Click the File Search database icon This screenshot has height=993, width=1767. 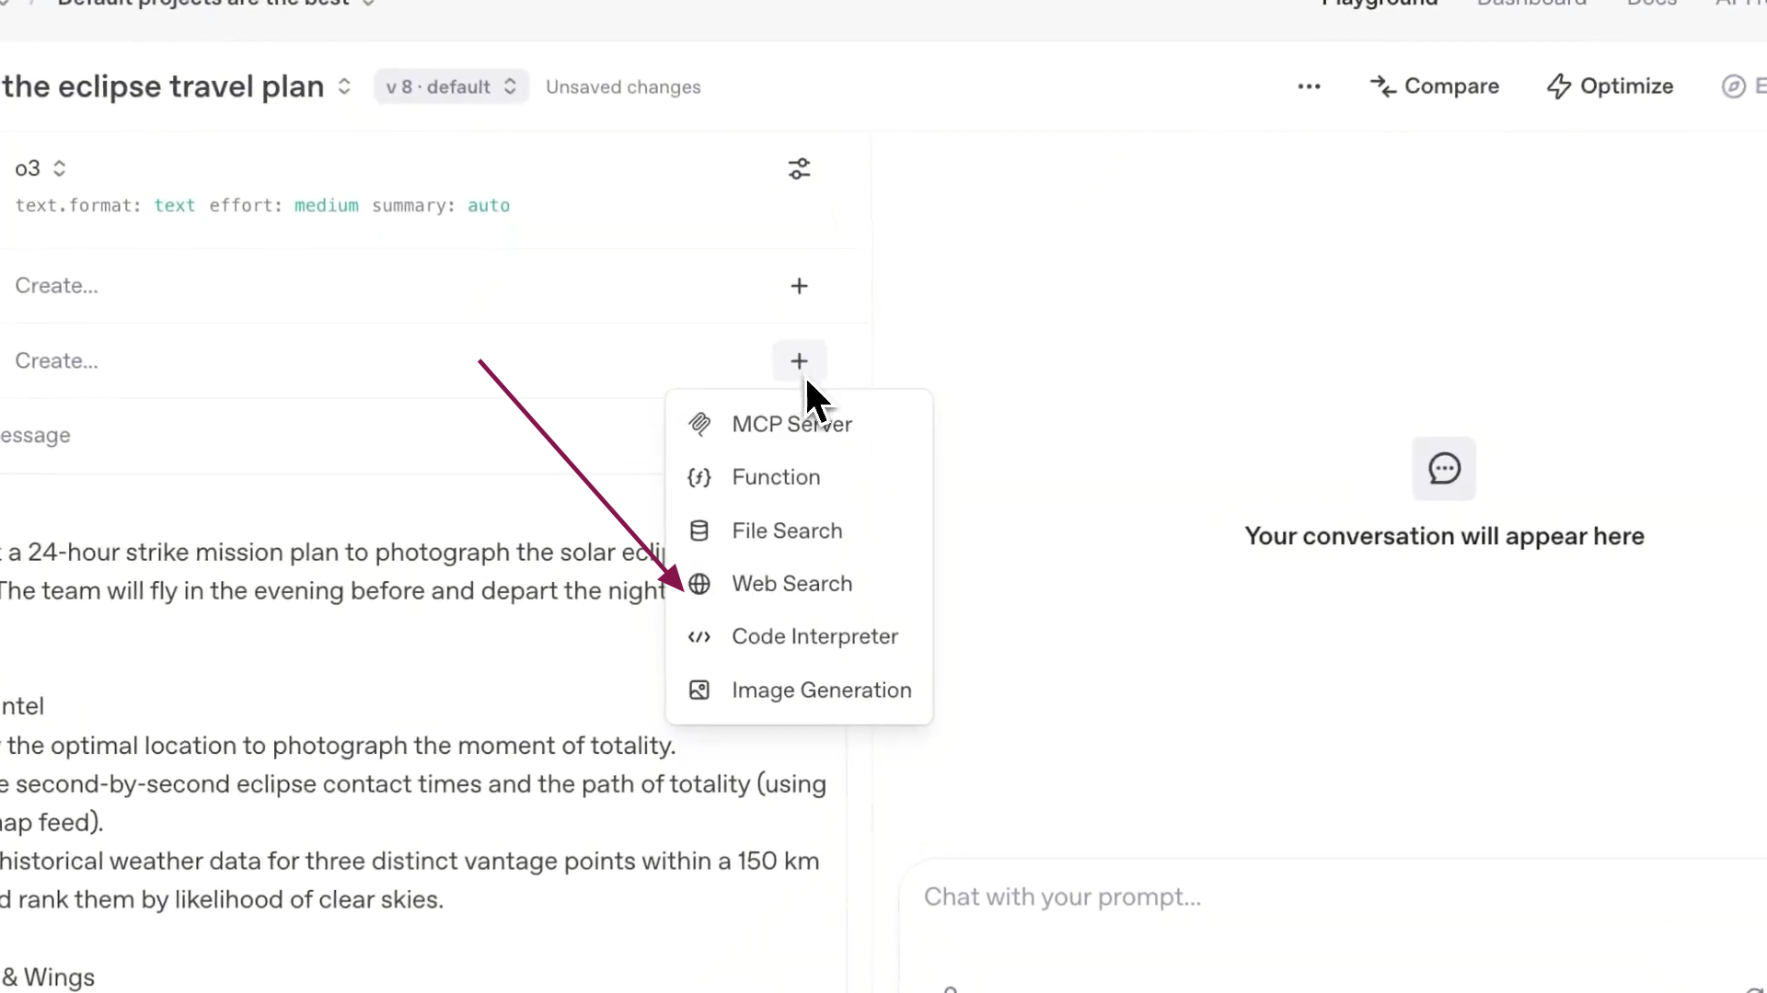point(699,531)
